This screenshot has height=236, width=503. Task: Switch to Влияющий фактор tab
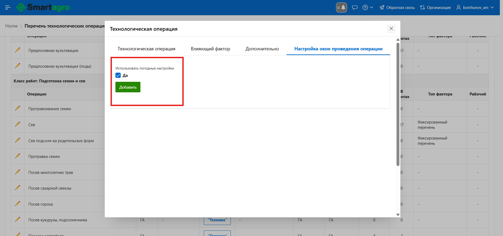210,49
